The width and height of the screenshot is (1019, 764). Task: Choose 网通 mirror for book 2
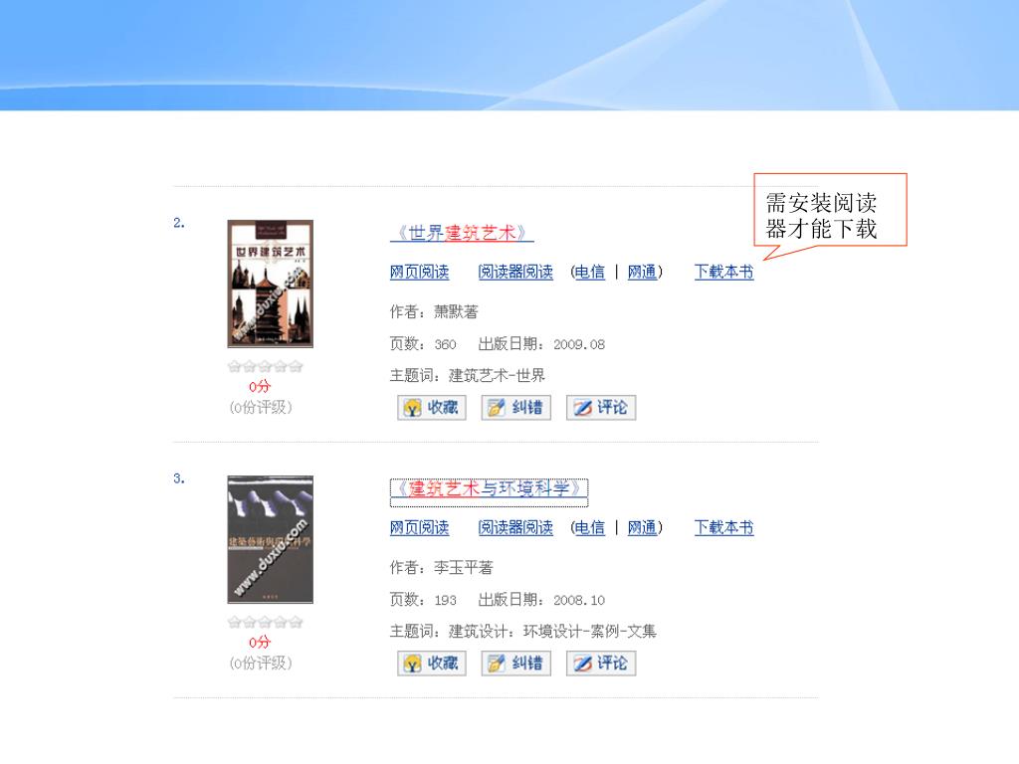click(x=642, y=272)
